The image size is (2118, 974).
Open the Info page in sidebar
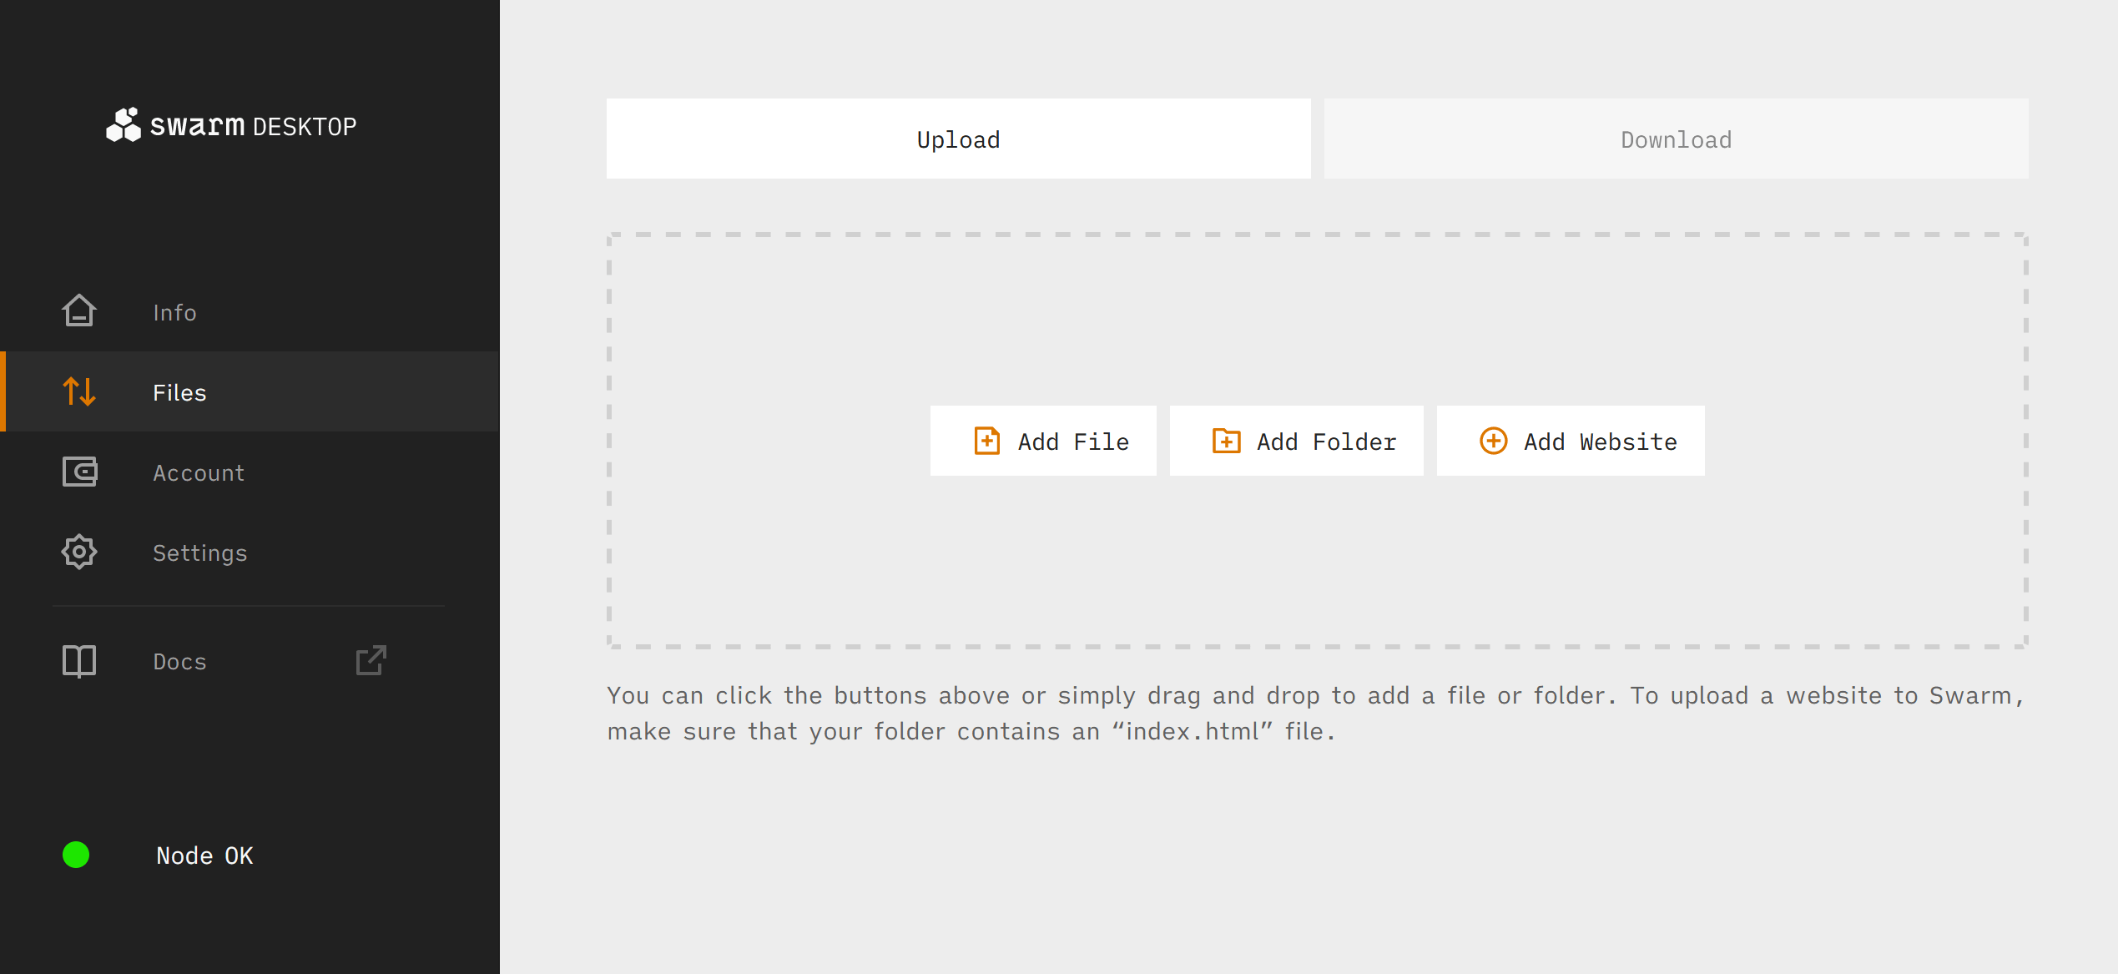pos(174,312)
